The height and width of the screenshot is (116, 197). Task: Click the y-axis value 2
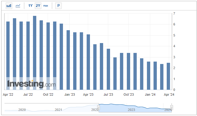(x=174, y=68)
